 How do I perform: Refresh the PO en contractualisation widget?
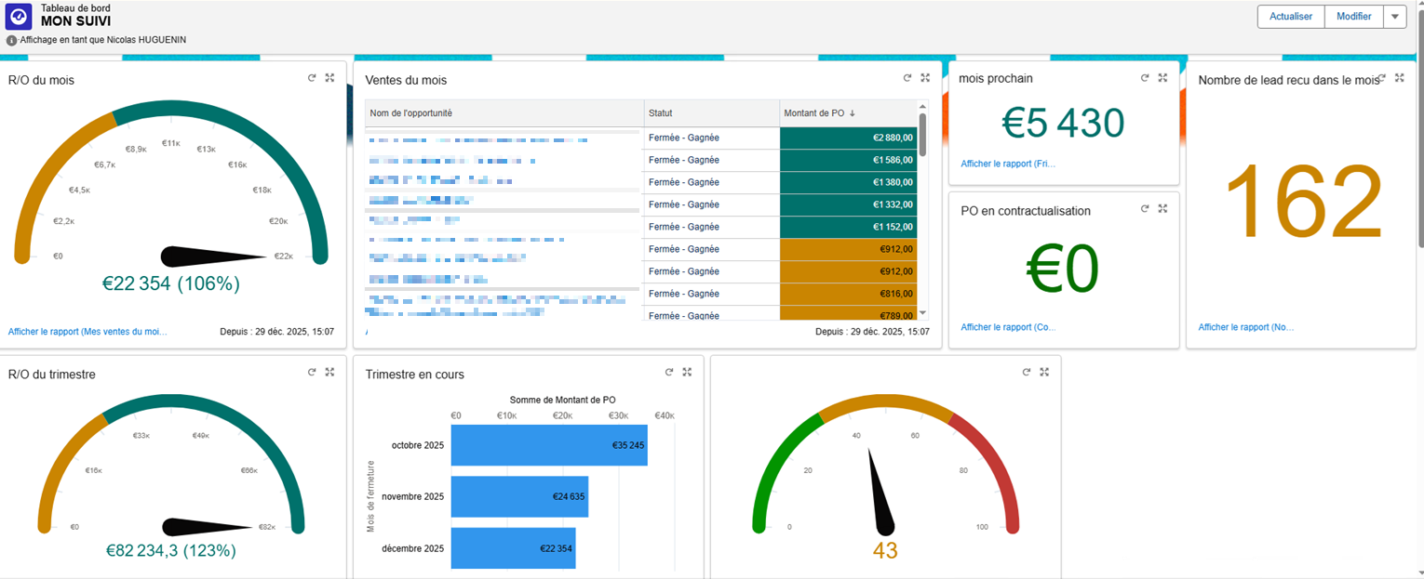click(x=1145, y=209)
